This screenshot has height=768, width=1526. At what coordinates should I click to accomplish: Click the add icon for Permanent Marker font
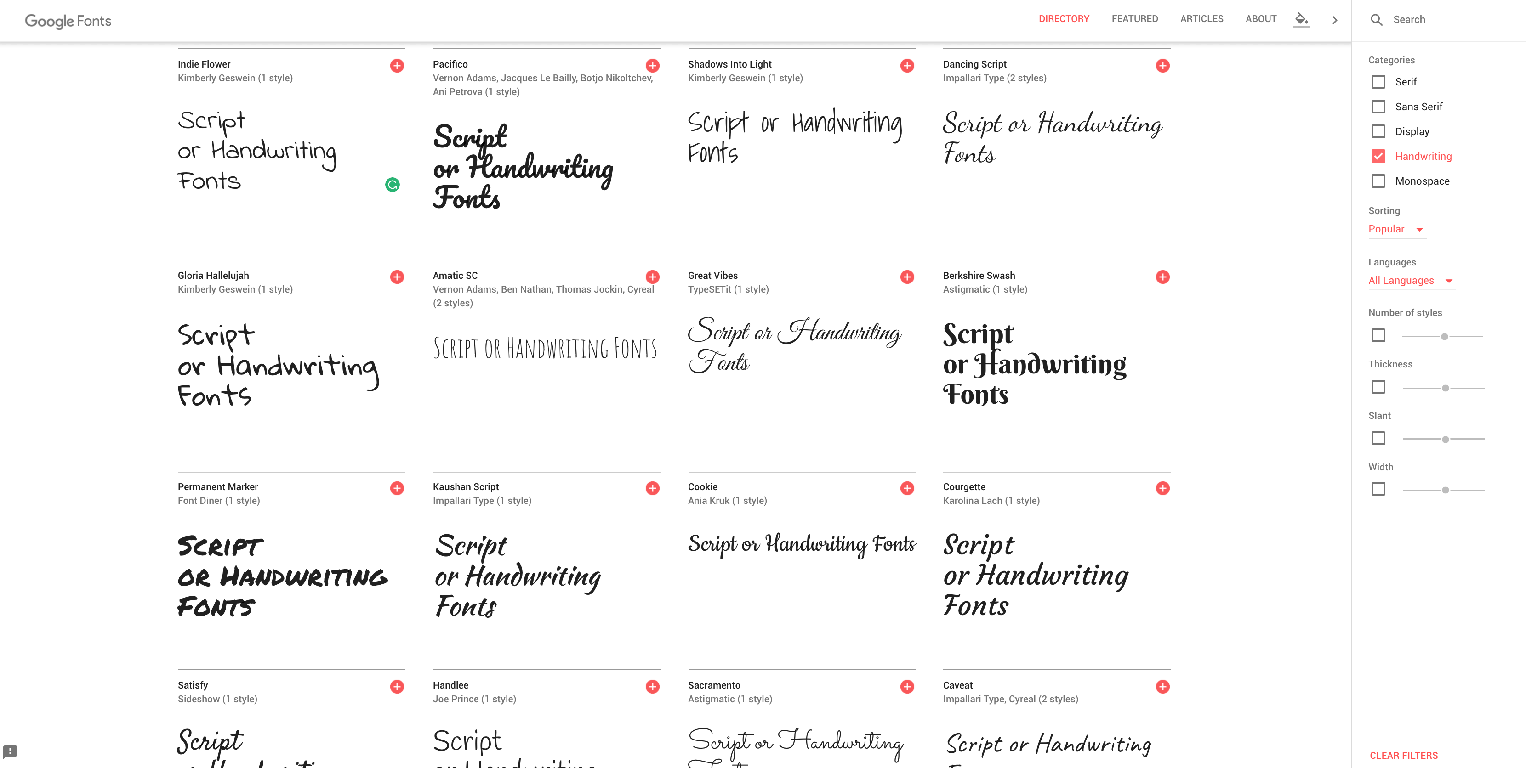point(397,488)
